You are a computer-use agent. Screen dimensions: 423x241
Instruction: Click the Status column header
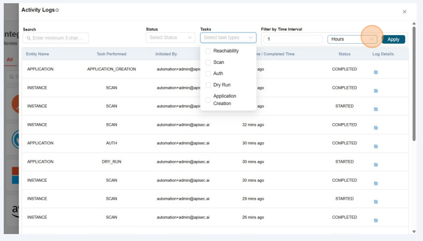coord(345,54)
